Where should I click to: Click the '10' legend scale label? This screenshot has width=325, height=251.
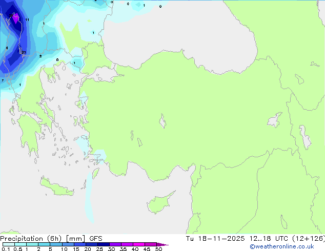64,249
